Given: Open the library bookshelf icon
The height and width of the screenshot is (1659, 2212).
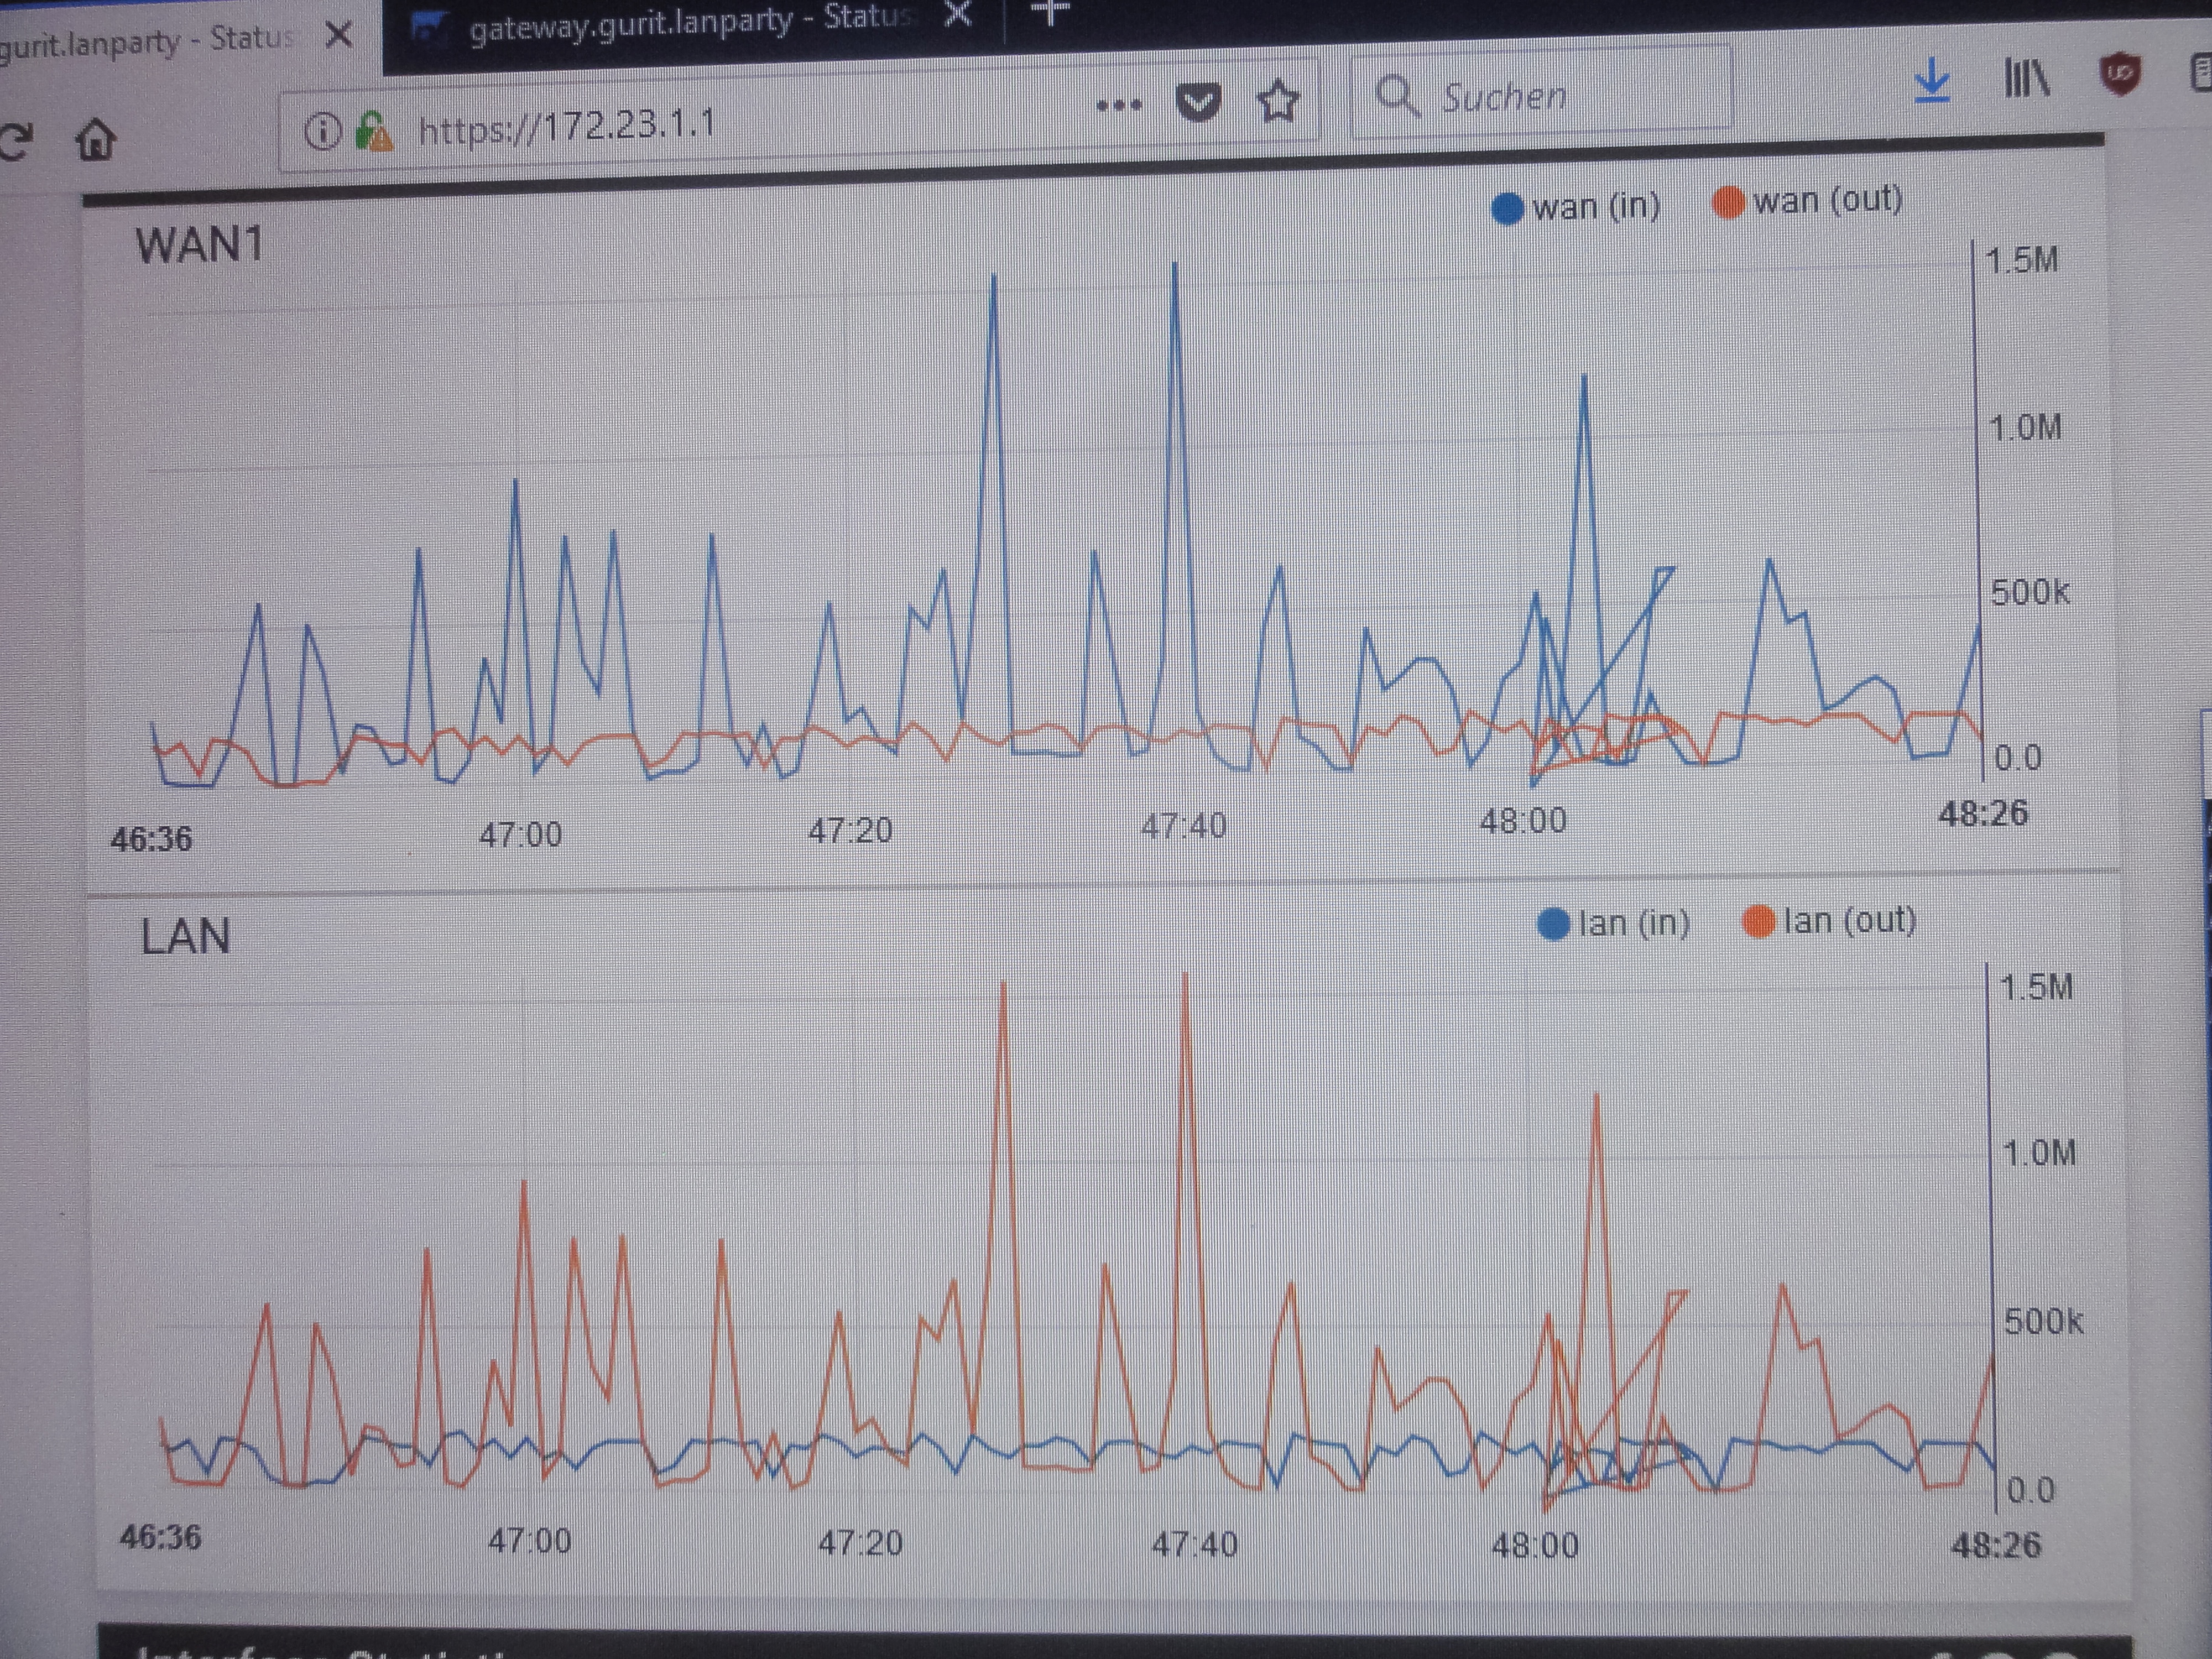Looking at the screenshot, I should [2026, 78].
